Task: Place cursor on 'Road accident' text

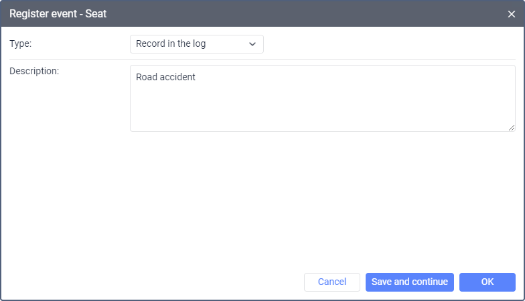Action: [x=165, y=77]
